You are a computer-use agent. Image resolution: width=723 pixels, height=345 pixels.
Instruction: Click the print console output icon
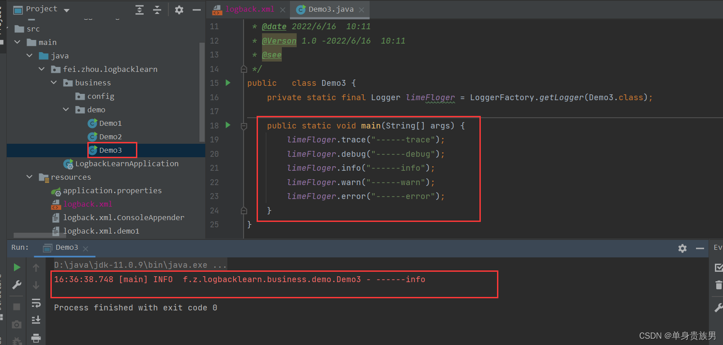pyautogui.click(x=36, y=338)
